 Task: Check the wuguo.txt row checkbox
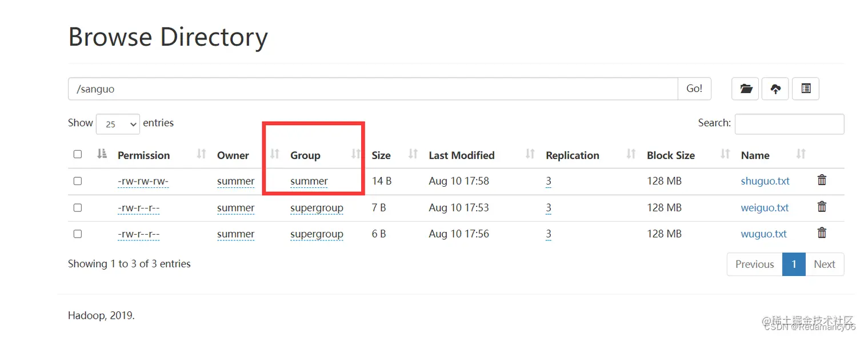click(x=78, y=234)
